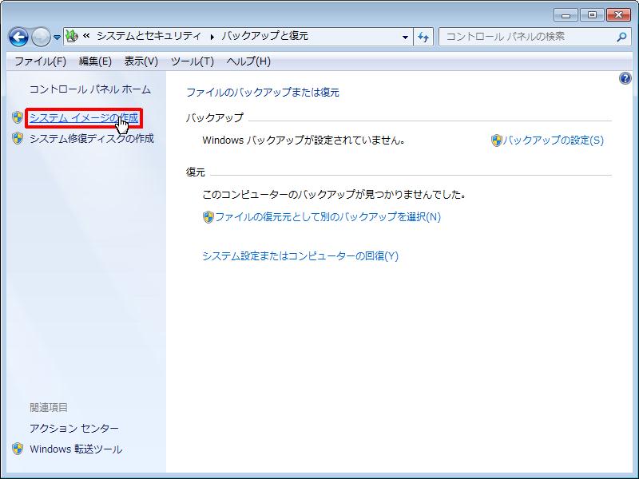The height and width of the screenshot is (479, 639).
Task: Click the magnifier icon in search box
Action: [x=621, y=37]
